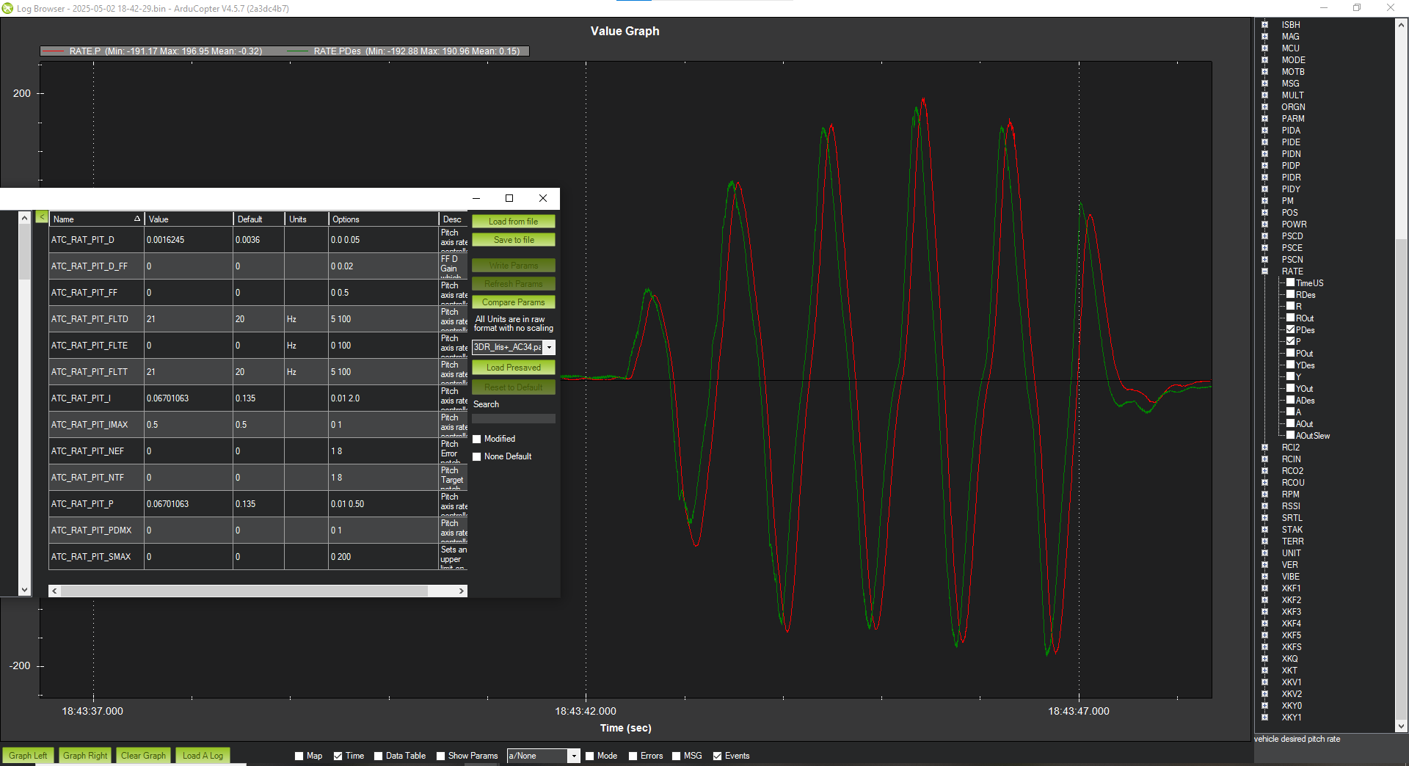Viewport: 1409px width, 766px height.
Task: Click Clear Graph button
Action: 144,756
